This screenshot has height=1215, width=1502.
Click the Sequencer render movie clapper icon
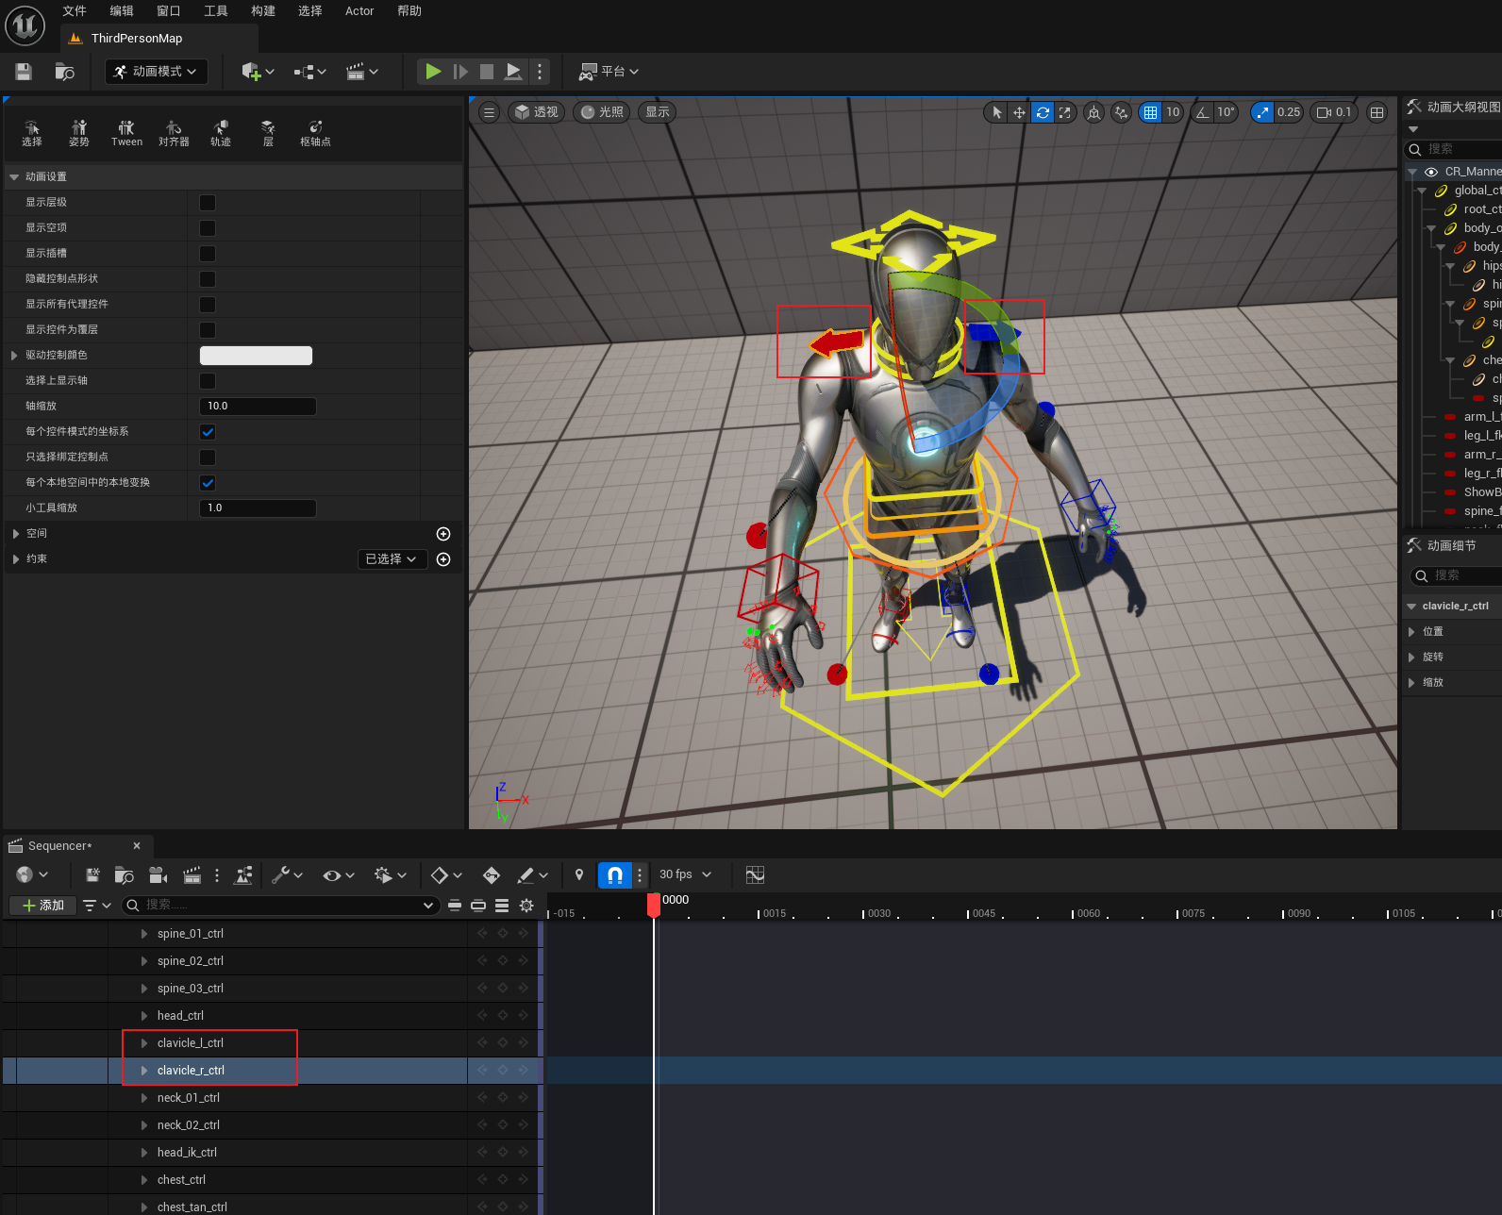click(192, 875)
